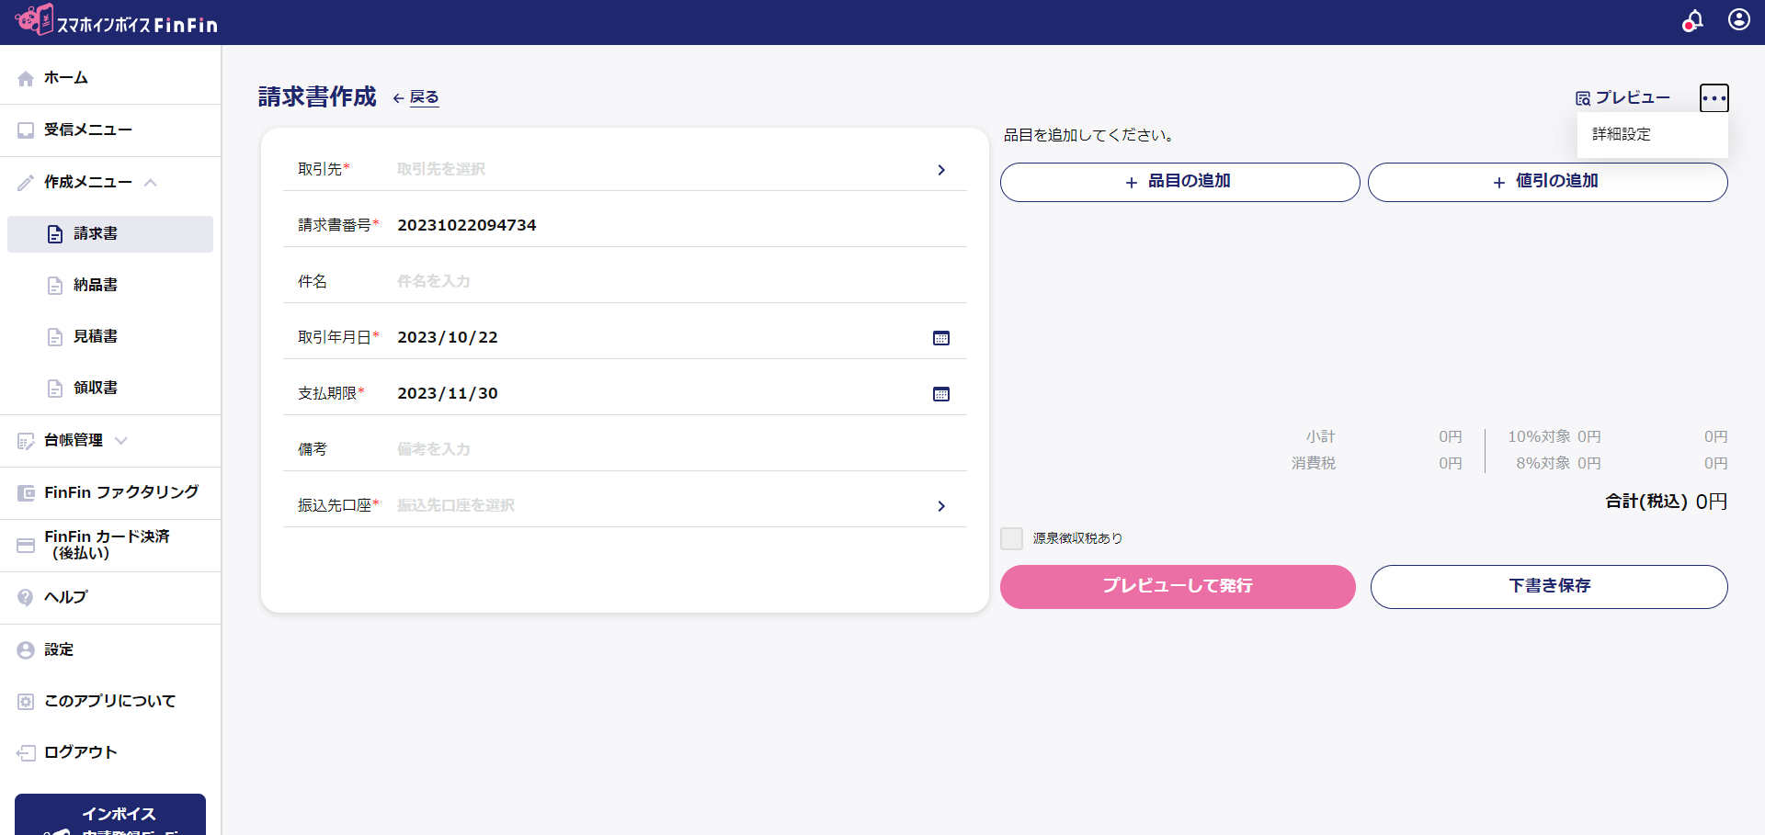Click the 請求書番号 field
The height and width of the screenshot is (835, 1765).
625,226
